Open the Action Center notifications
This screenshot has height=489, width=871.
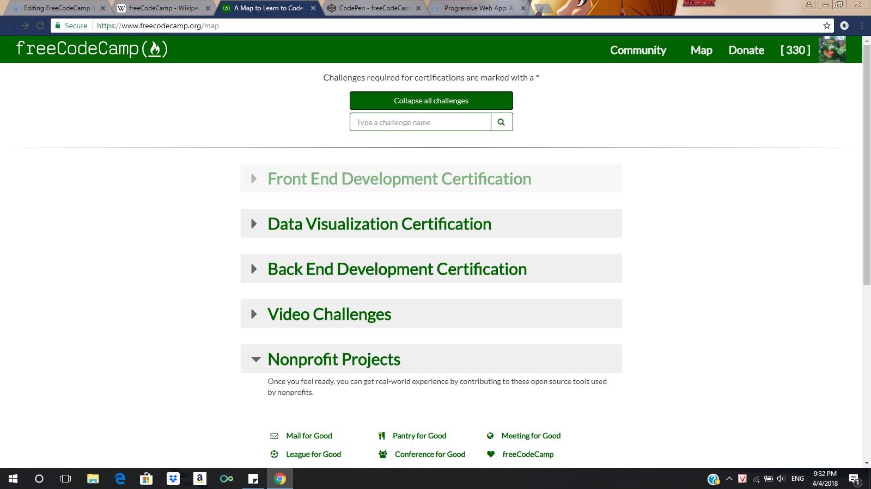pyautogui.click(x=854, y=479)
